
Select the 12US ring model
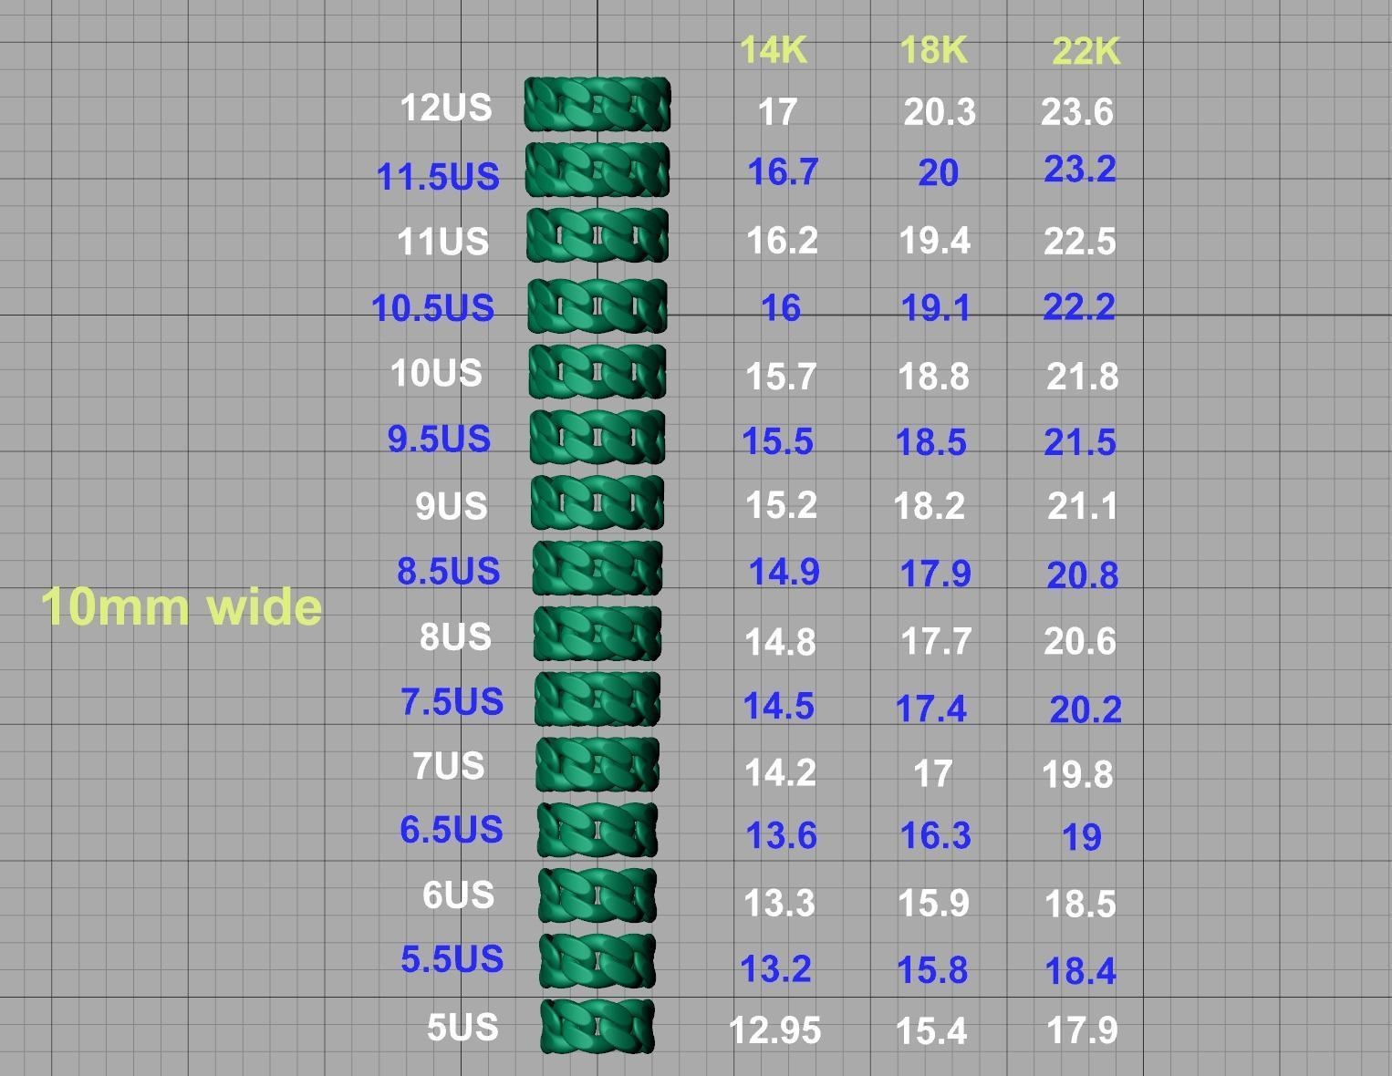click(597, 104)
